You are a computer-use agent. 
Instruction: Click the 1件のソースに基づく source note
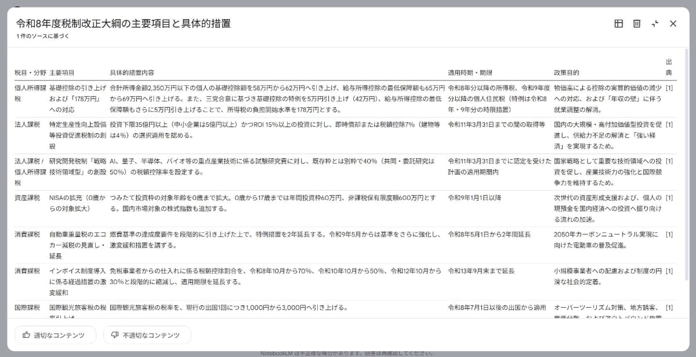43,36
